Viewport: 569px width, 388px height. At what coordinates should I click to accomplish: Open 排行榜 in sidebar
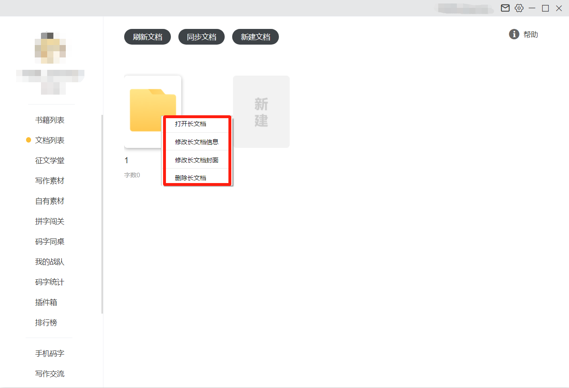46,323
